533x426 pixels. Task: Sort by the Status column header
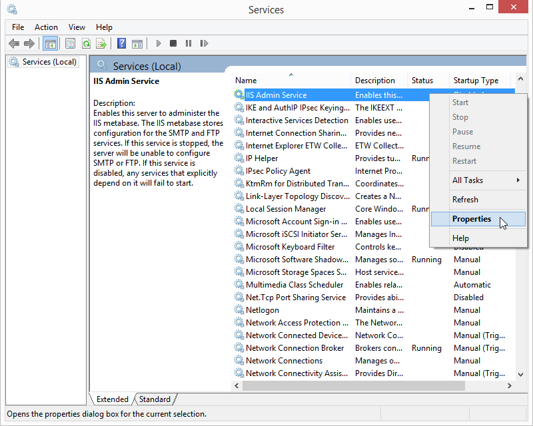428,81
